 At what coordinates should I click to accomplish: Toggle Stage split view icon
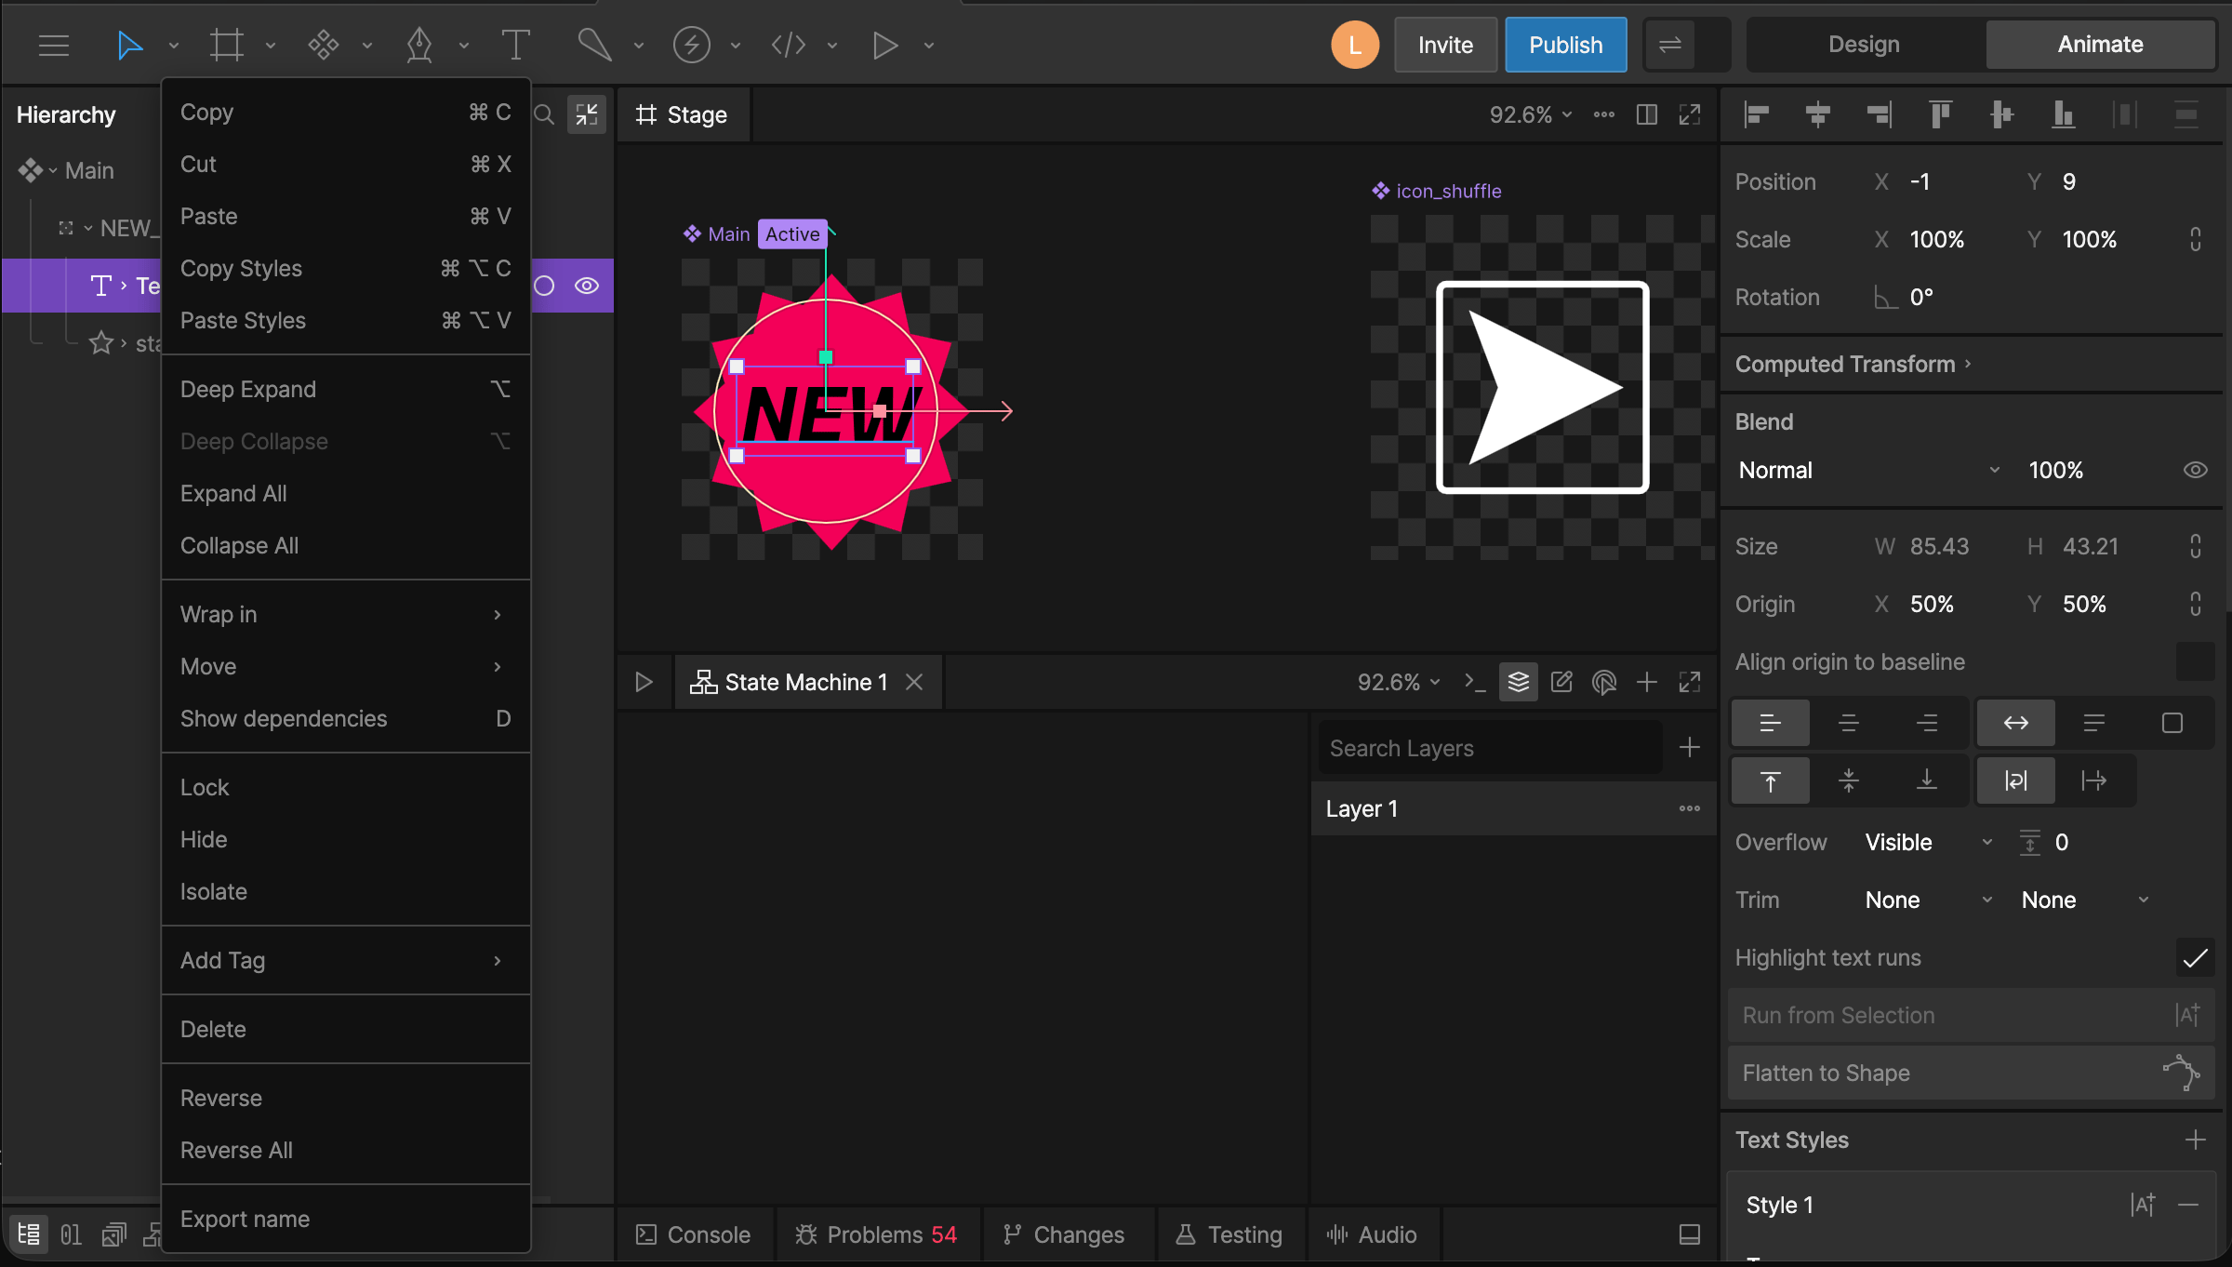click(x=1647, y=114)
